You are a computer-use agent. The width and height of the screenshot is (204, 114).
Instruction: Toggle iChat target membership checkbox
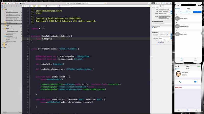[x=152, y=28]
